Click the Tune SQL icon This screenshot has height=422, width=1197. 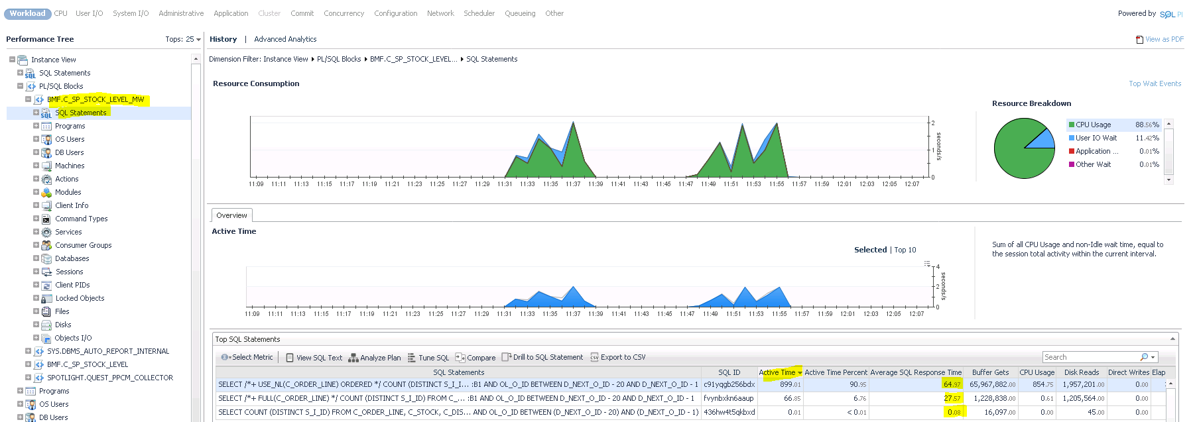(x=412, y=358)
